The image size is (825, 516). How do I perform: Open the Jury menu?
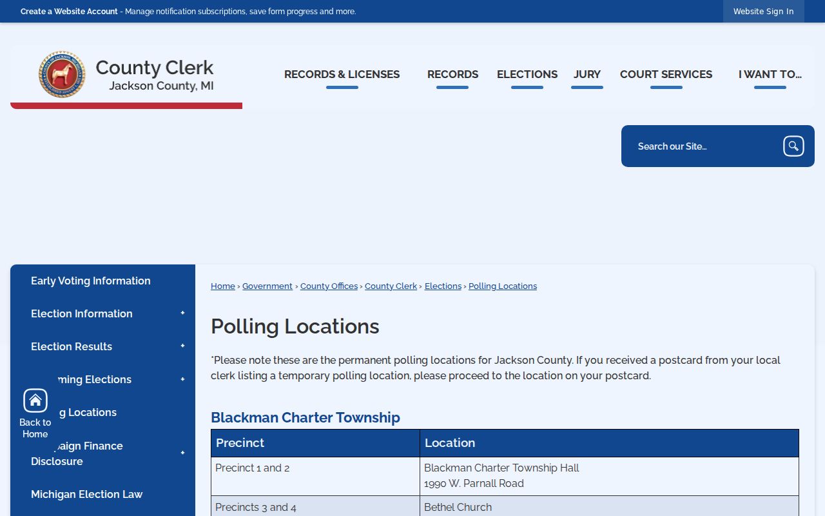click(x=587, y=75)
